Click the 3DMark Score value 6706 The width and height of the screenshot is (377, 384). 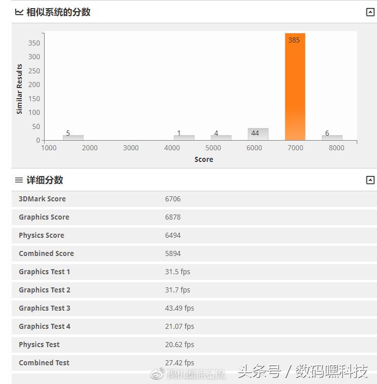coord(173,199)
